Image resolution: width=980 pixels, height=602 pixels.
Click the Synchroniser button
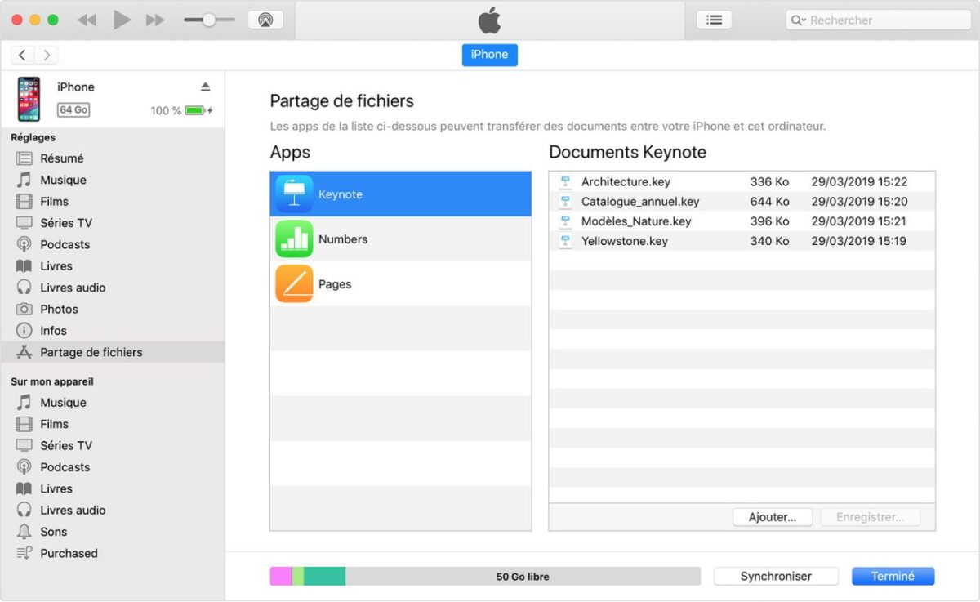pyautogui.click(x=776, y=576)
